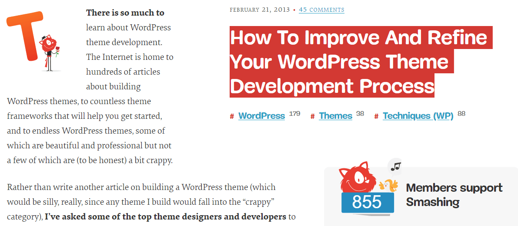Open the 45 Comments link
Screen dimensions: 518x226
321,10
